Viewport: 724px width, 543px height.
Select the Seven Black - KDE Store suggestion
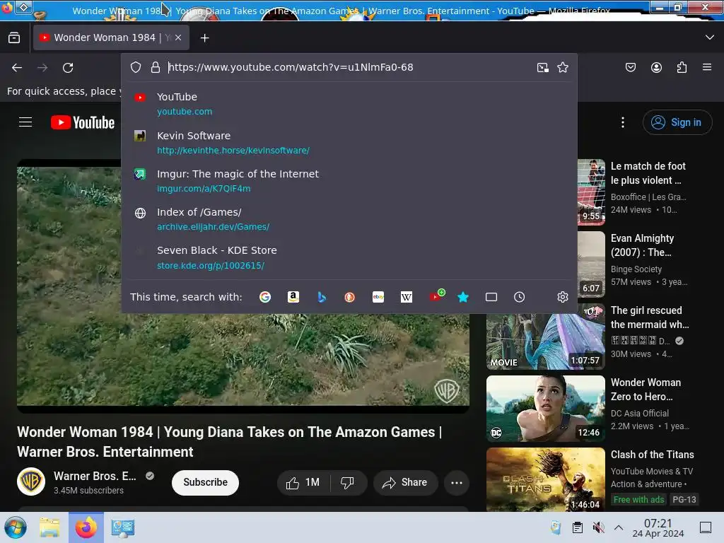[349, 257]
